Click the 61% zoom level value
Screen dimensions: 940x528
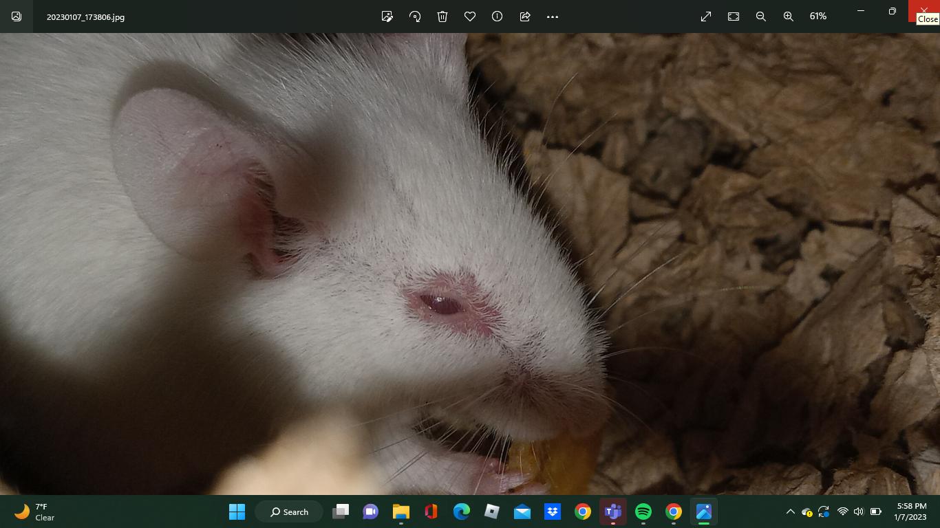(818, 16)
